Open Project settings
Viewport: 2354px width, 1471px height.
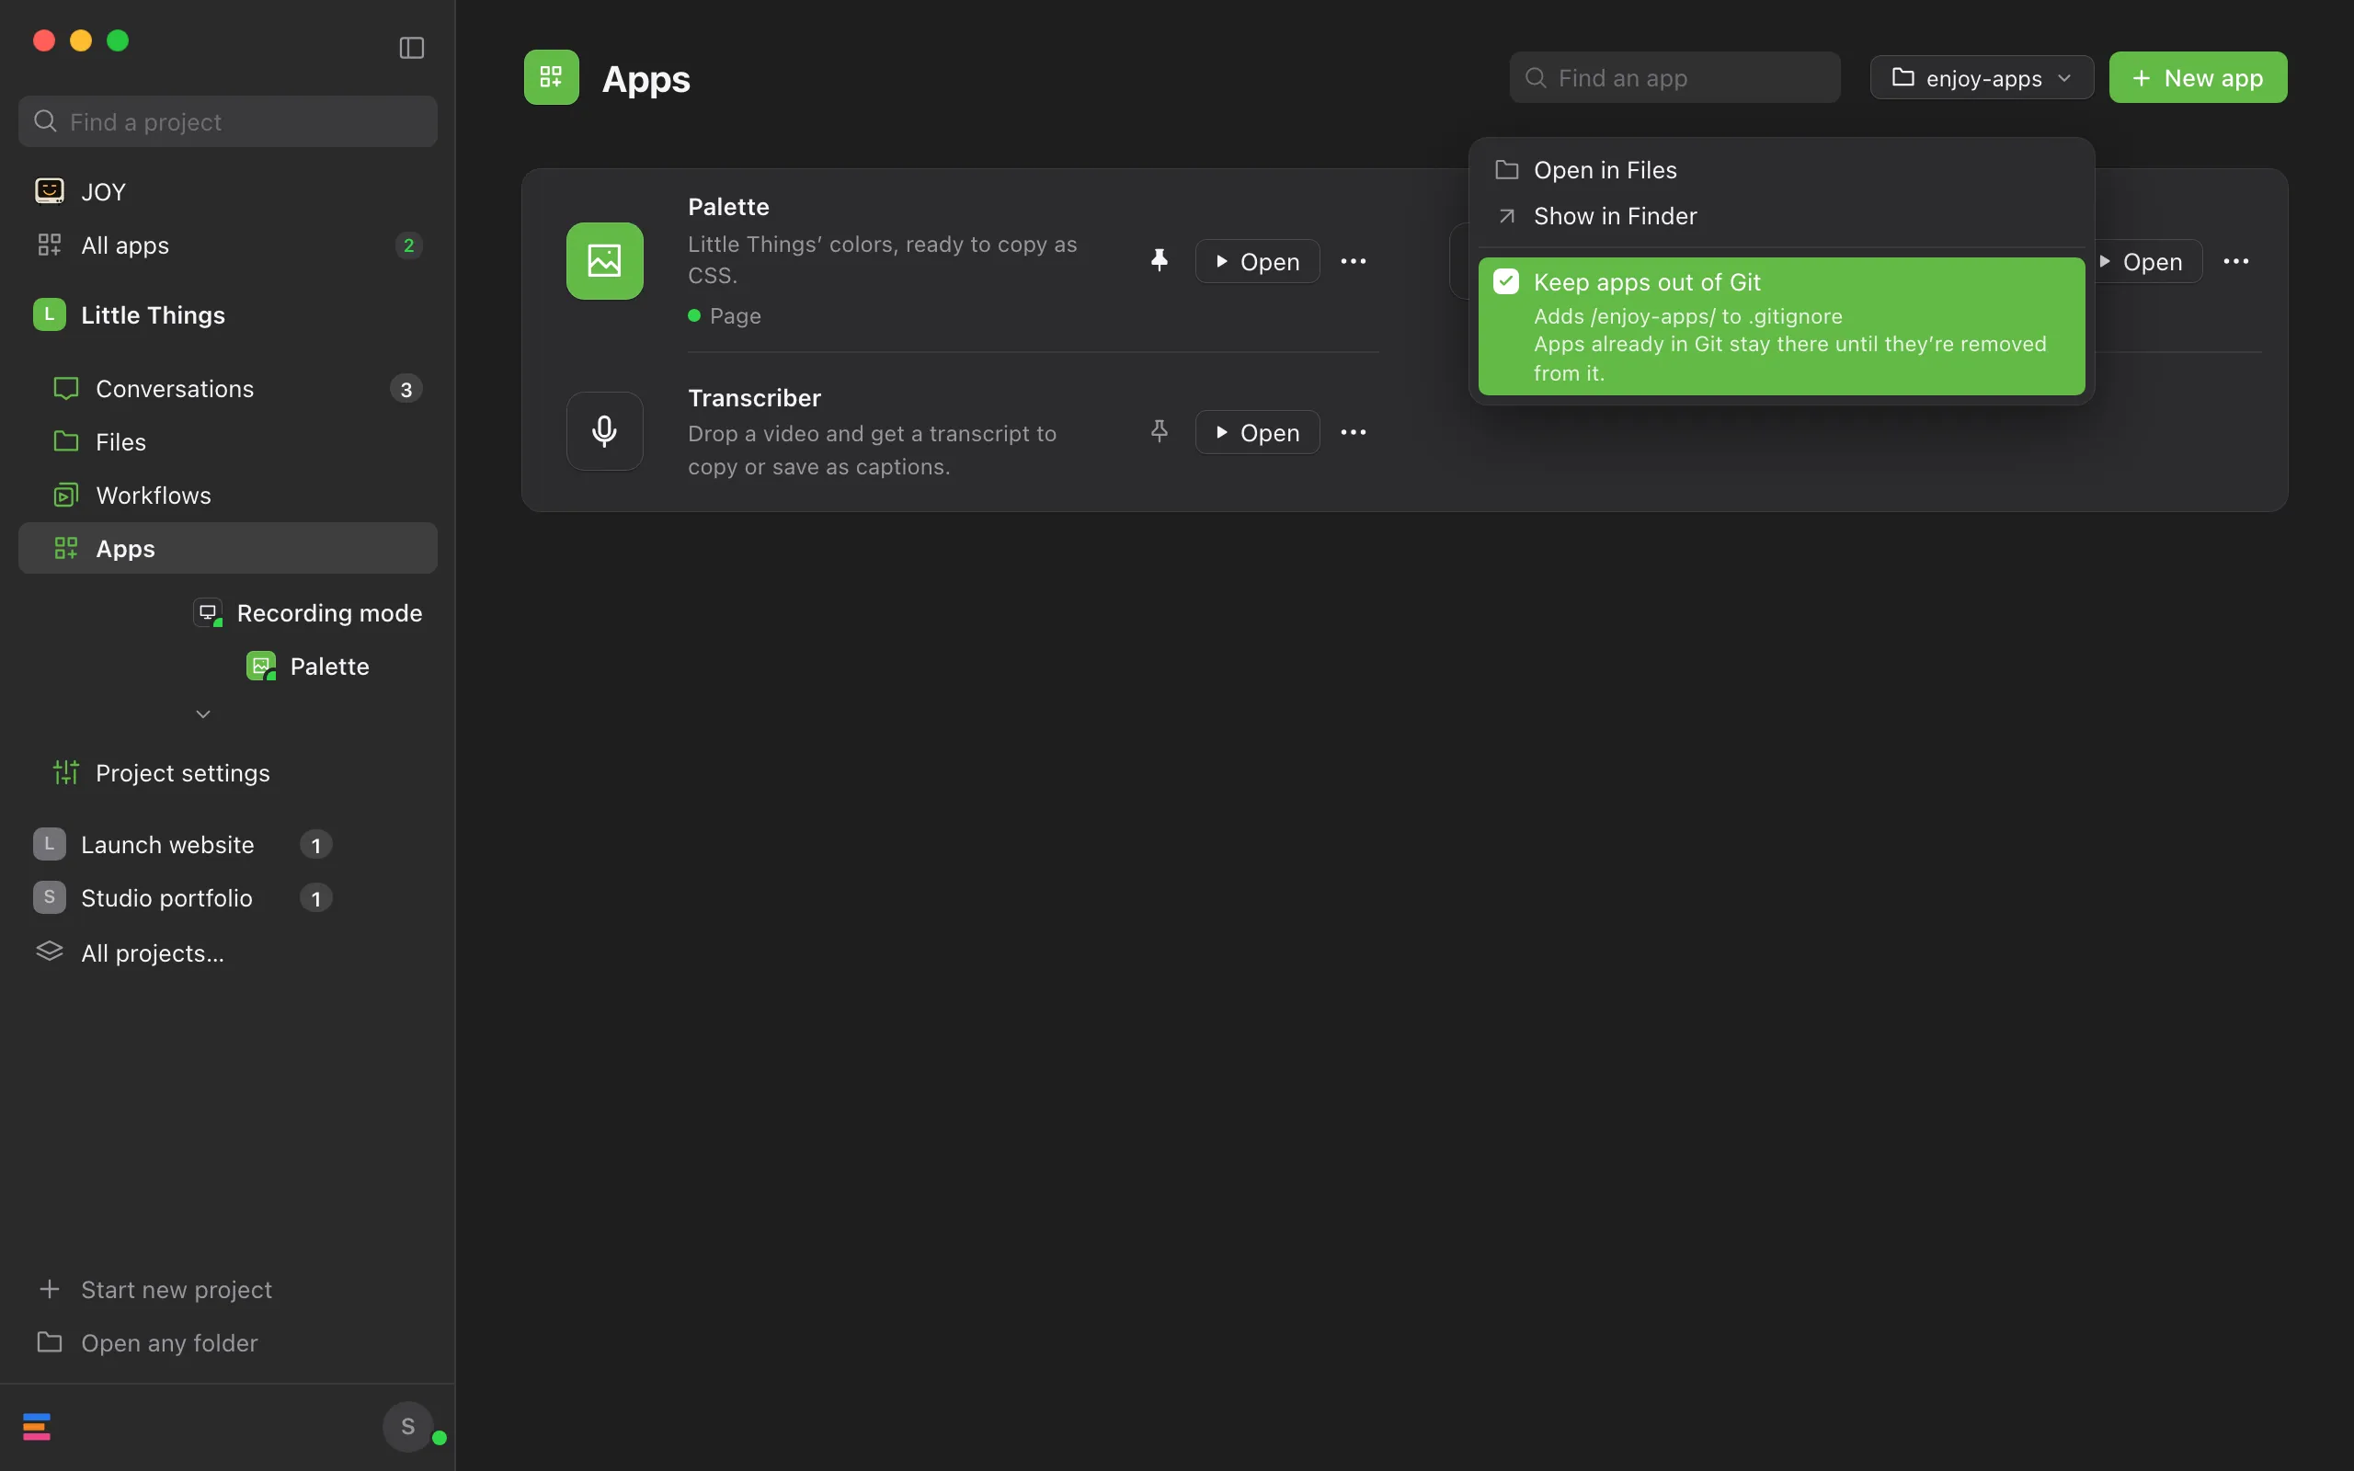[x=228, y=773]
